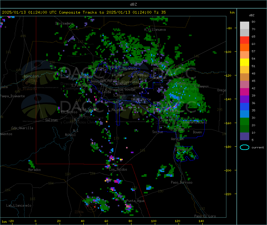Image resolution: width=267 pixels, height=225 pixels.
Task: Click the 5 dBZ purple legend swatch
Action: pos(244,136)
